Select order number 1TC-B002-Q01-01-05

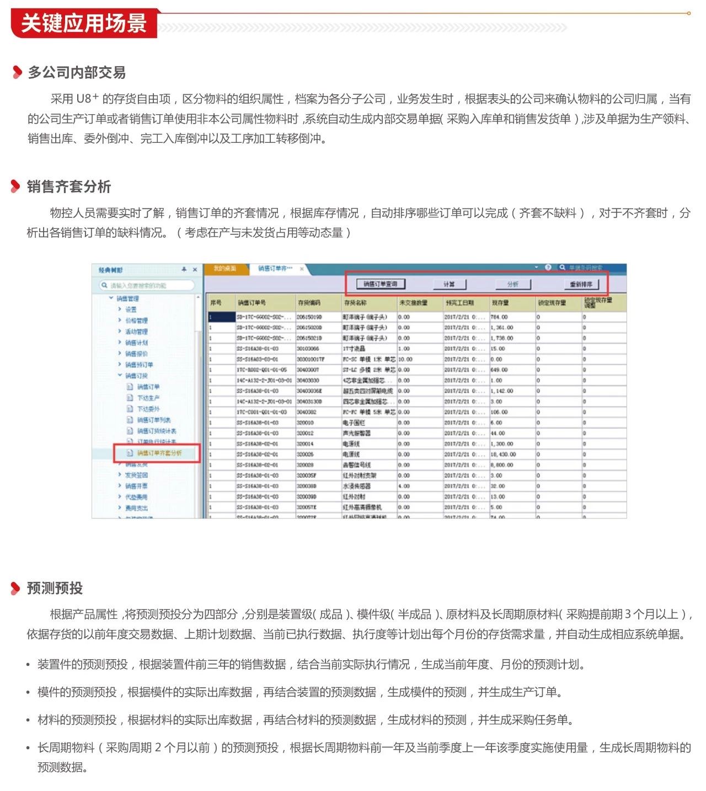click(265, 370)
